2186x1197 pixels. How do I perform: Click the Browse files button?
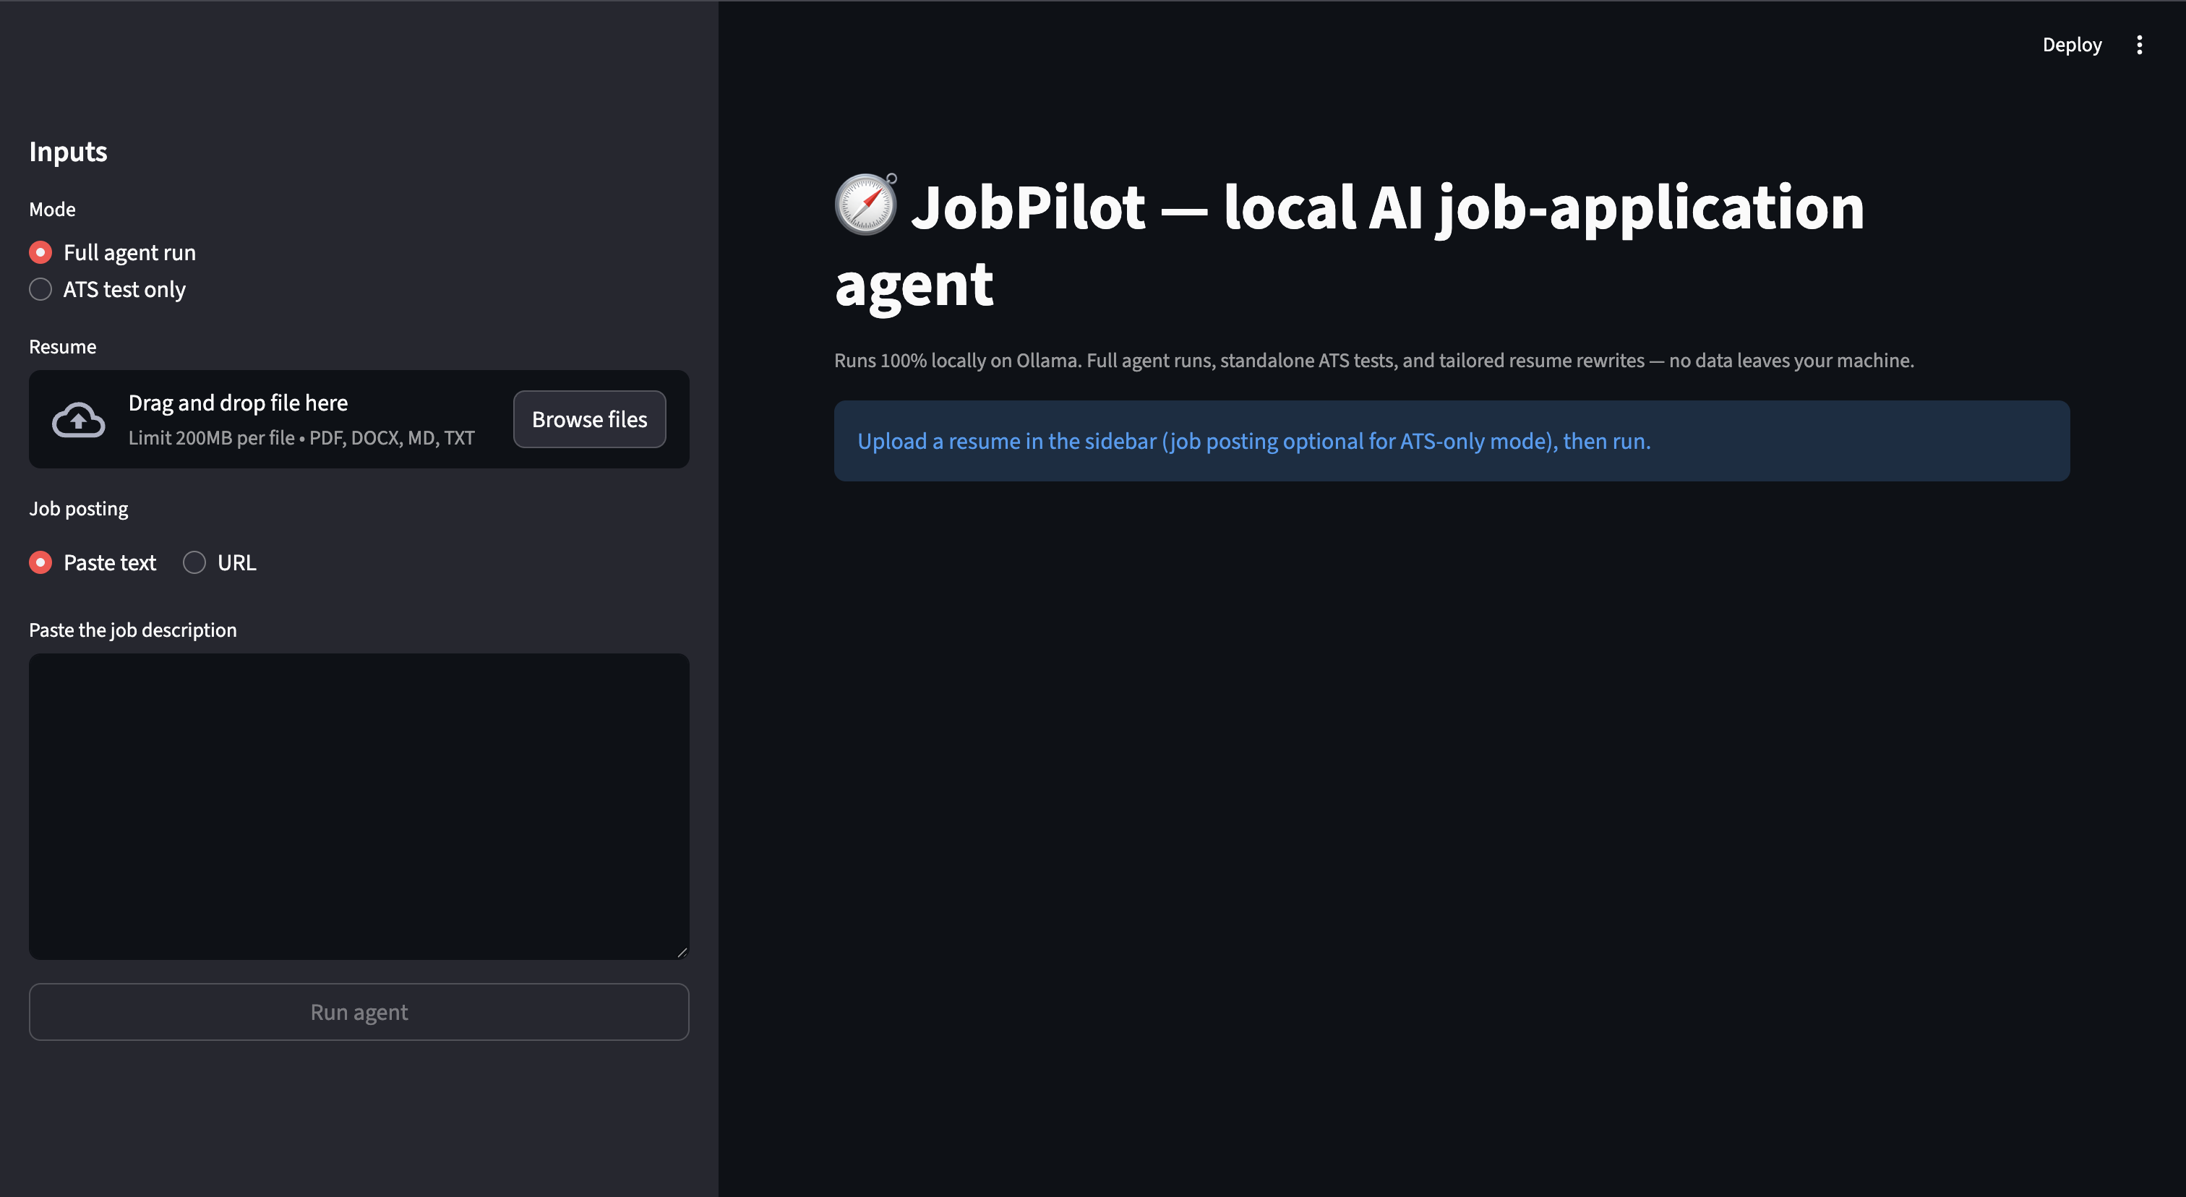589,419
